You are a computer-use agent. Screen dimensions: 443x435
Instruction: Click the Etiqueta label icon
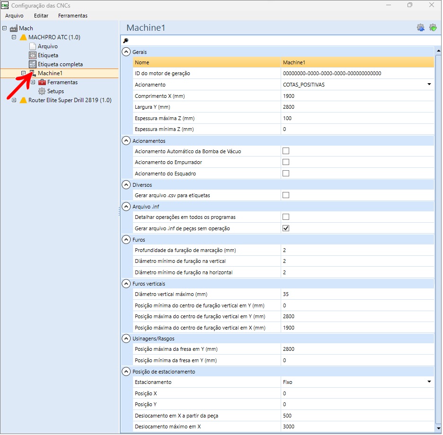click(33, 55)
